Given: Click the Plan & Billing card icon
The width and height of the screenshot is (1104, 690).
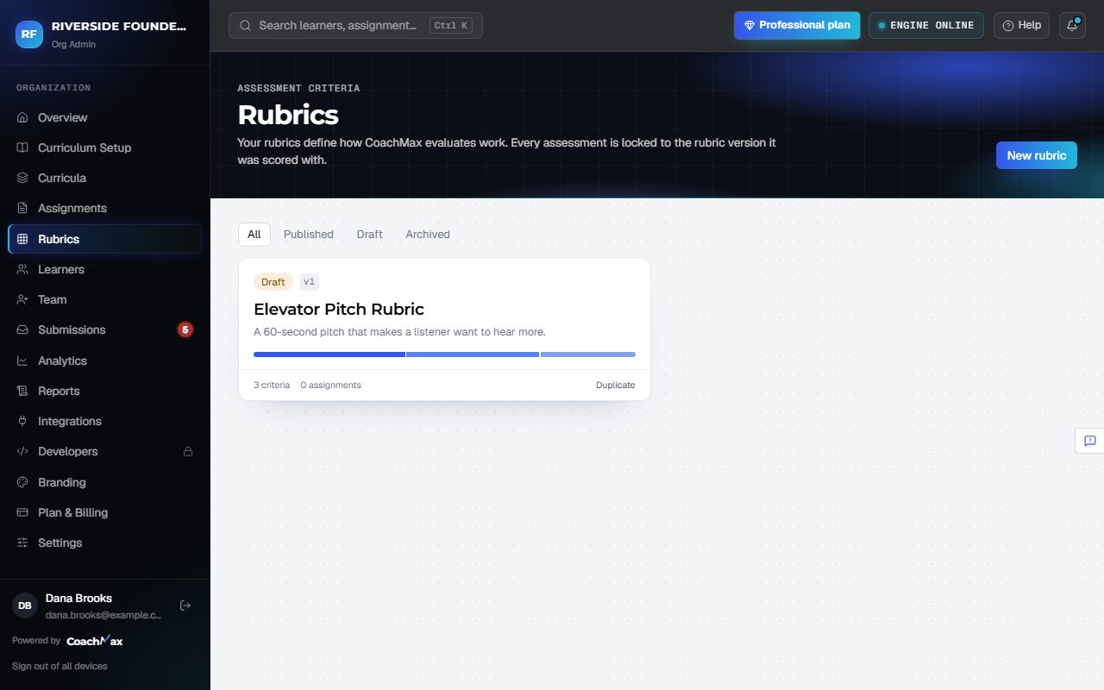Looking at the screenshot, I should 22,512.
